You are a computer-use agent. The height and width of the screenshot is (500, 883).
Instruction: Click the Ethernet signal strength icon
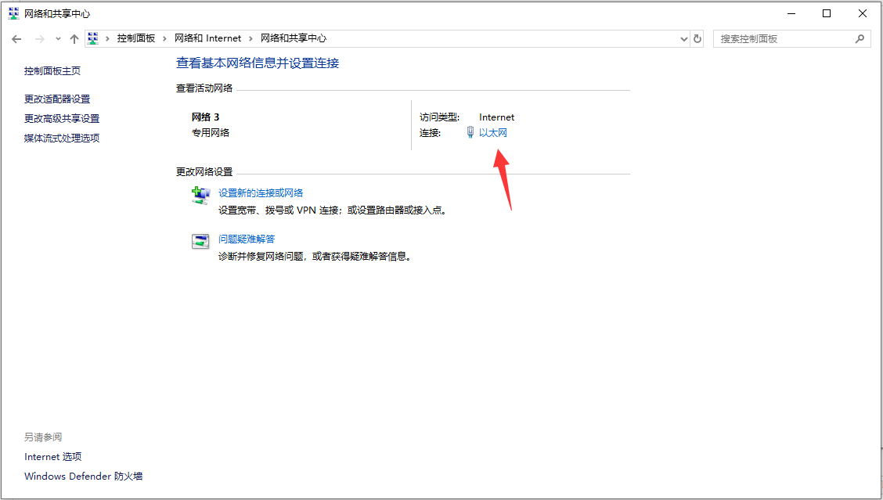point(470,132)
